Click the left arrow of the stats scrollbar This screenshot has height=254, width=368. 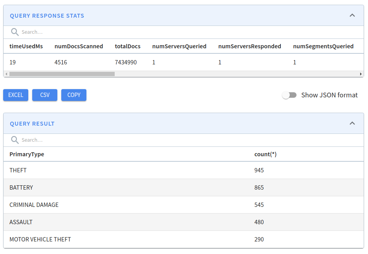[x=6, y=74]
